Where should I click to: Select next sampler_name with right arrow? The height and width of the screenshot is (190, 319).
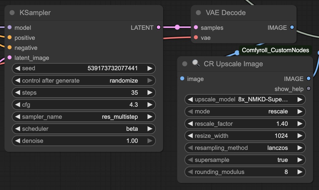click(x=150, y=117)
